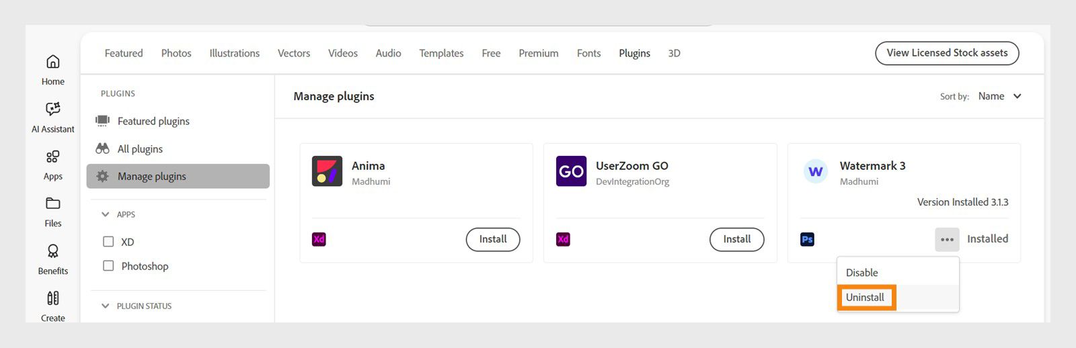Click the Anima plugin logo

[327, 171]
